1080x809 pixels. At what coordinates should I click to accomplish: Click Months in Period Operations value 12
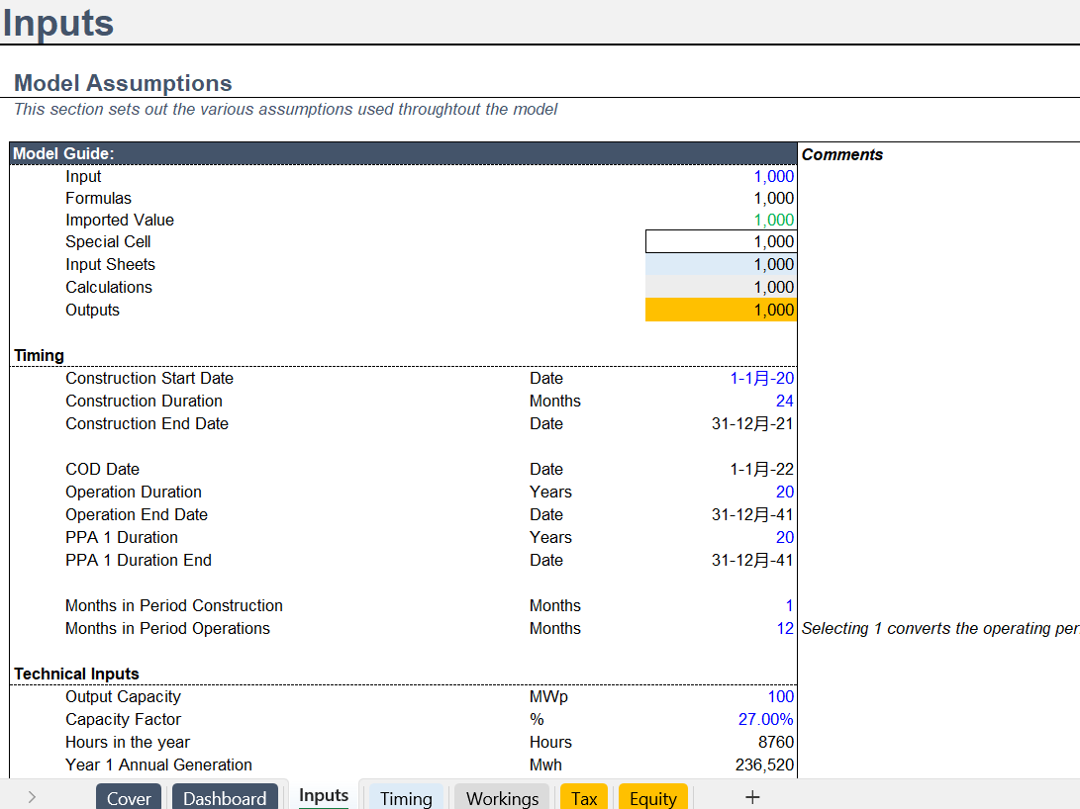784,628
